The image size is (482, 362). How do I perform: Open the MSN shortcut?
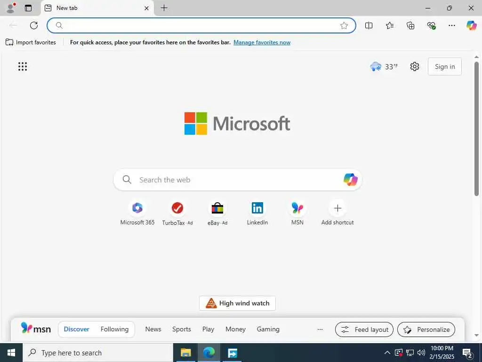point(297,213)
